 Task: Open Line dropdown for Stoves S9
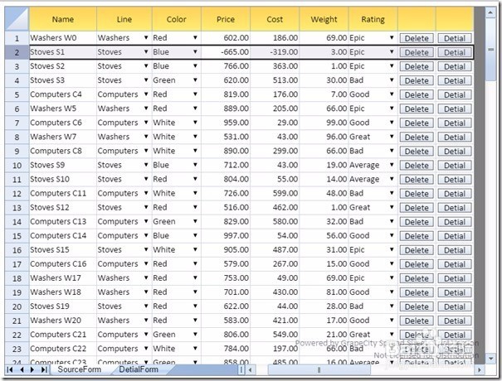tap(146, 165)
